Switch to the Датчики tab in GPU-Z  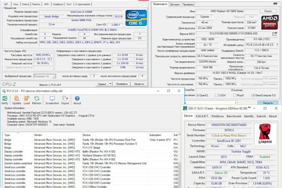(x=175, y=4)
